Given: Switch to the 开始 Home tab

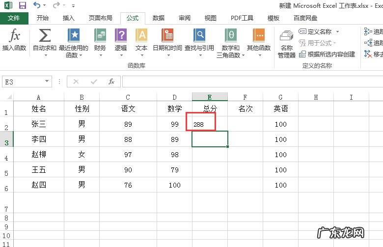Looking at the screenshot, I should click(x=43, y=18).
